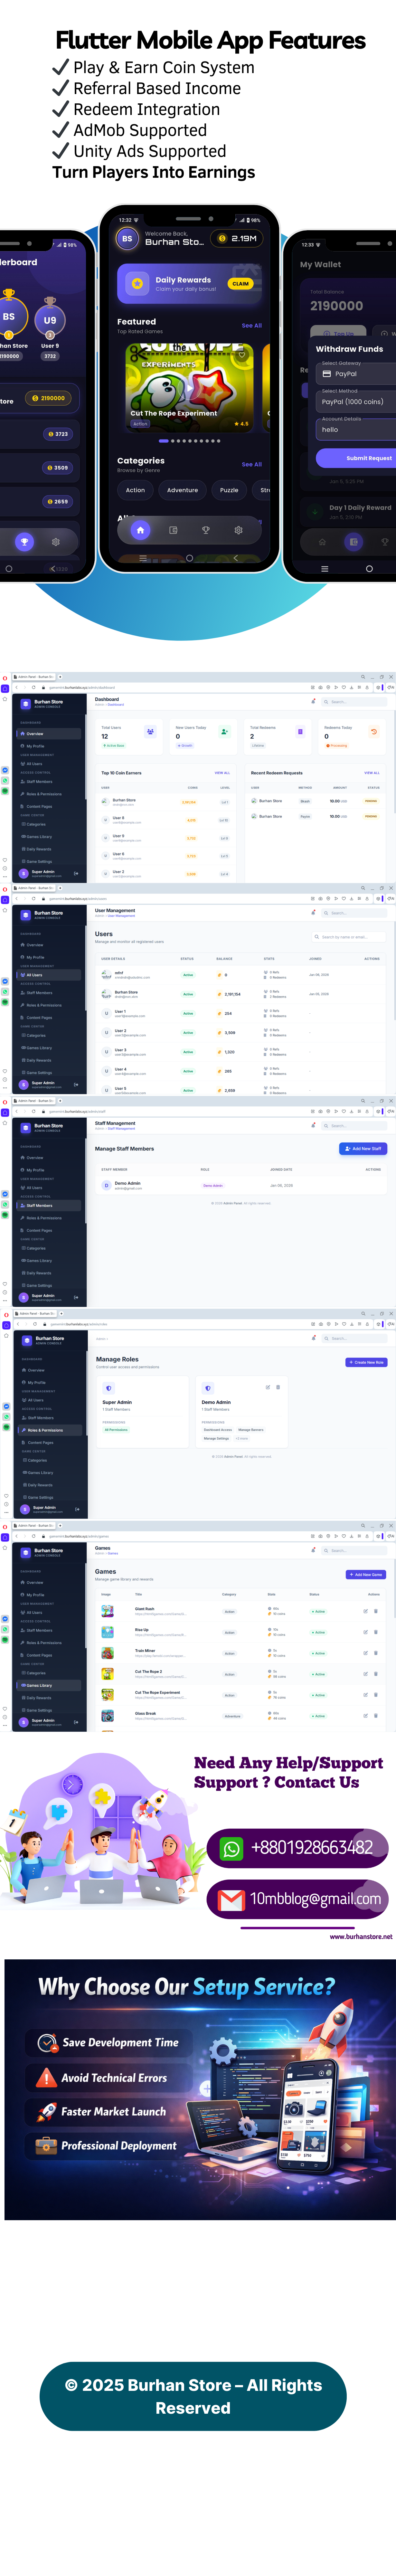Click the edit icon for Train Miner
This screenshot has width=396, height=2576.
(x=366, y=1653)
